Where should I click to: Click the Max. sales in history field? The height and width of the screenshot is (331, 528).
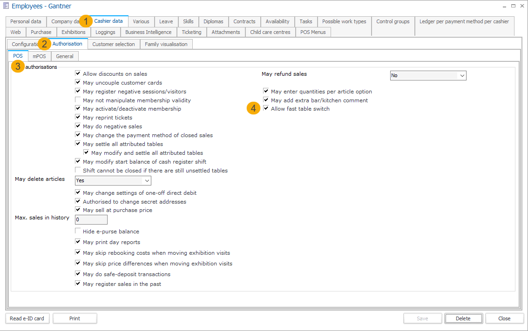pyautogui.click(x=91, y=219)
